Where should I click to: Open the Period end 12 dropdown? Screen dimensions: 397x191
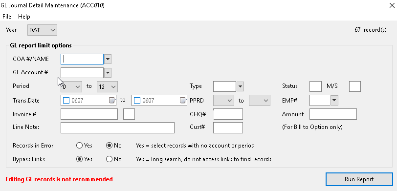pyautogui.click(x=108, y=86)
